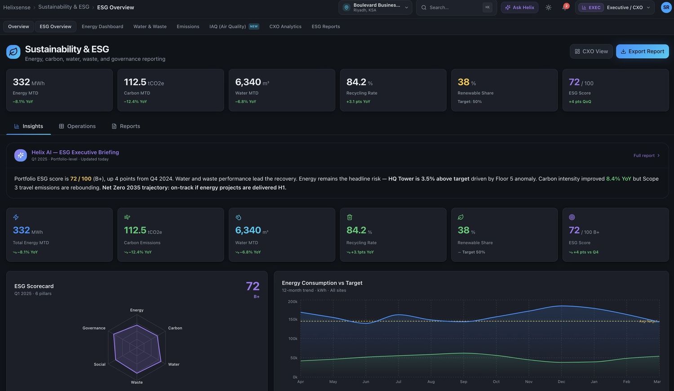The height and width of the screenshot is (391, 674).
Task: Open the notifications bell icon
Action: click(565, 8)
